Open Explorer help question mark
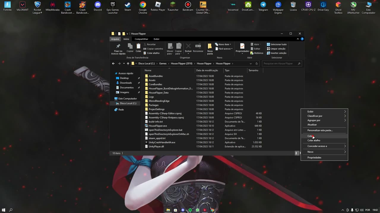This screenshot has height=213, width=380. pyautogui.click(x=302, y=39)
